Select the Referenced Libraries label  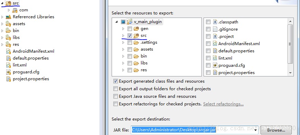pos(34,17)
